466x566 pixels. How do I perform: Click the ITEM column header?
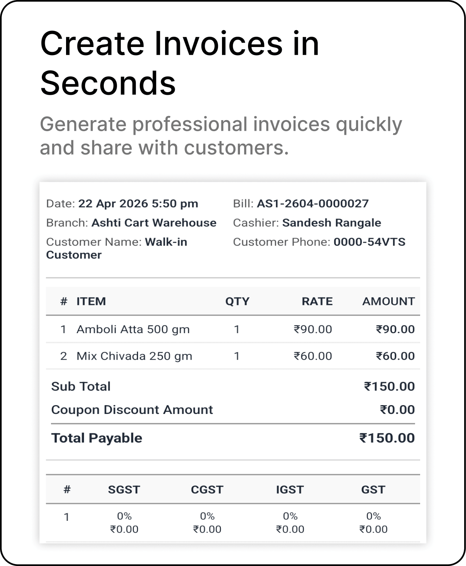(91, 301)
